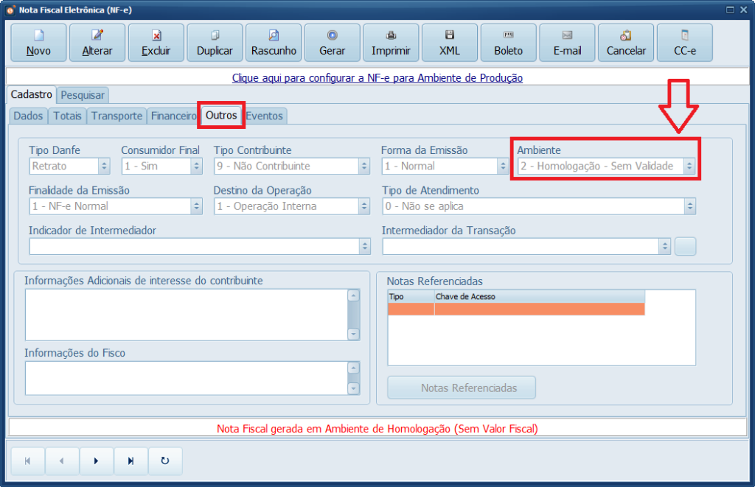The width and height of the screenshot is (755, 487).
Task: Click the Homologação status message text
Action: 377,429
